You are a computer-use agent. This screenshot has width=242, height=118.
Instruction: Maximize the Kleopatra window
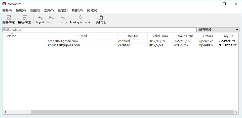click(x=224, y=4)
